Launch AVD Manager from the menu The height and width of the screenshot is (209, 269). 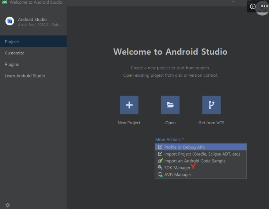tap(201, 174)
